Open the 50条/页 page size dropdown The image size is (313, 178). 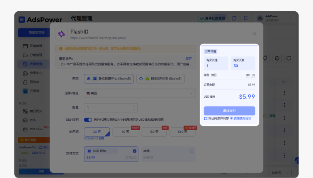(280, 173)
